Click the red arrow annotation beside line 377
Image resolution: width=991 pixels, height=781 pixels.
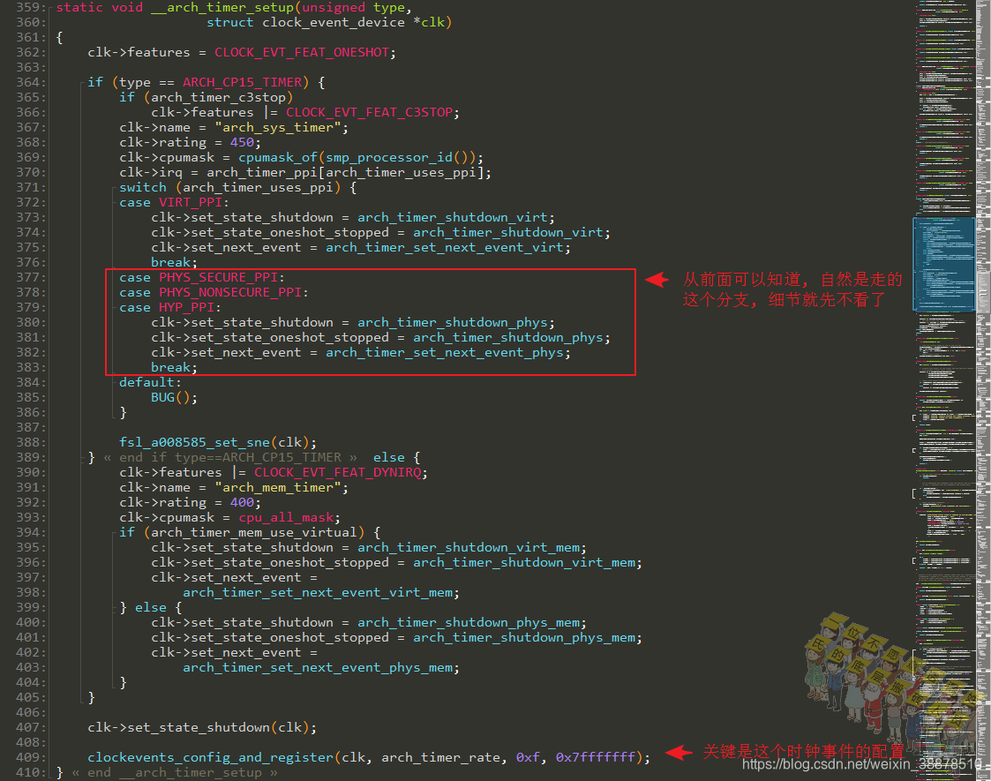click(x=657, y=280)
